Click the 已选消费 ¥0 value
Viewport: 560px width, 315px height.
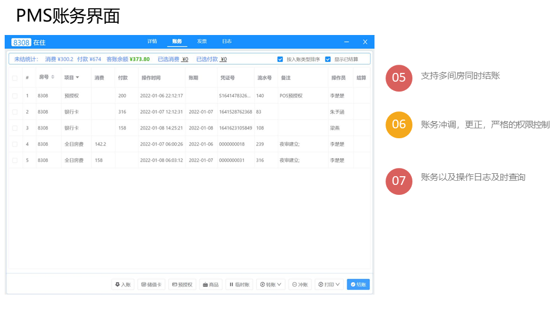(x=185, y=60)
